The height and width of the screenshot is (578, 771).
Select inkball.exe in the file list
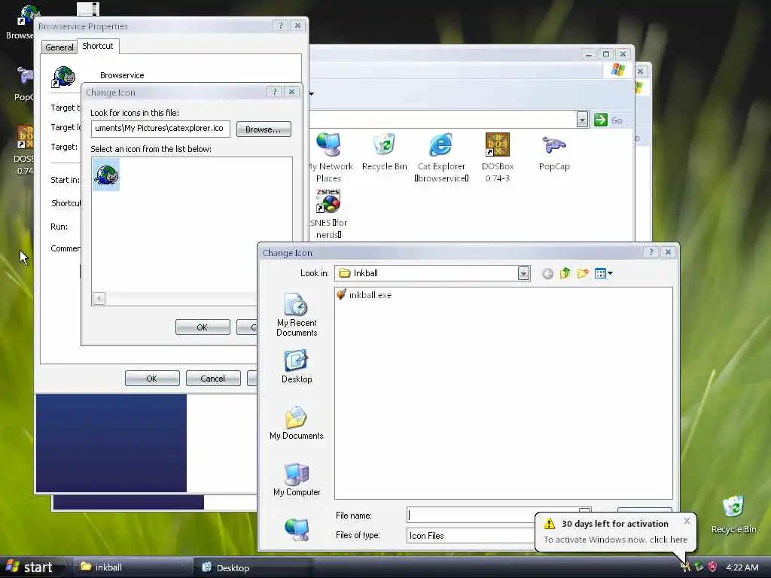[364, 295]
